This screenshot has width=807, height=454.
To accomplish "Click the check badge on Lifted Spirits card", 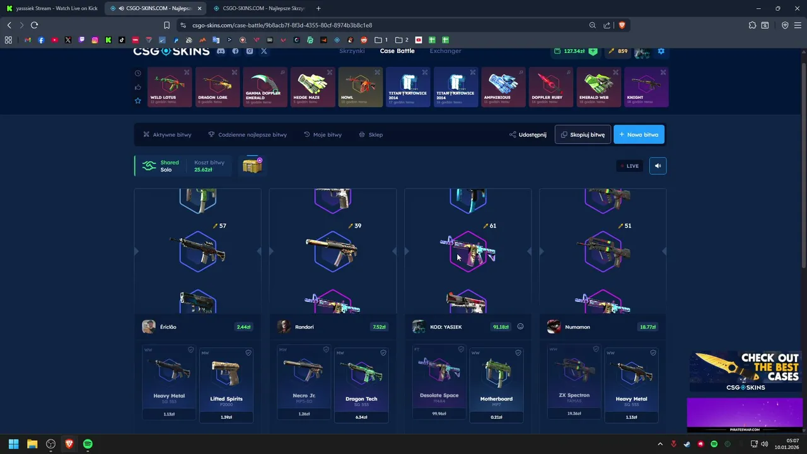I will pyautogui.click(x=248, y=352).
